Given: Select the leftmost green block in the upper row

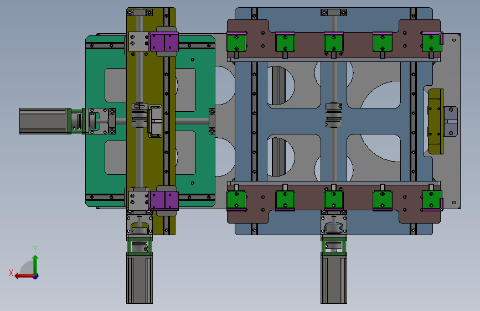Looking at the screenshot, I should click(236, 42).
